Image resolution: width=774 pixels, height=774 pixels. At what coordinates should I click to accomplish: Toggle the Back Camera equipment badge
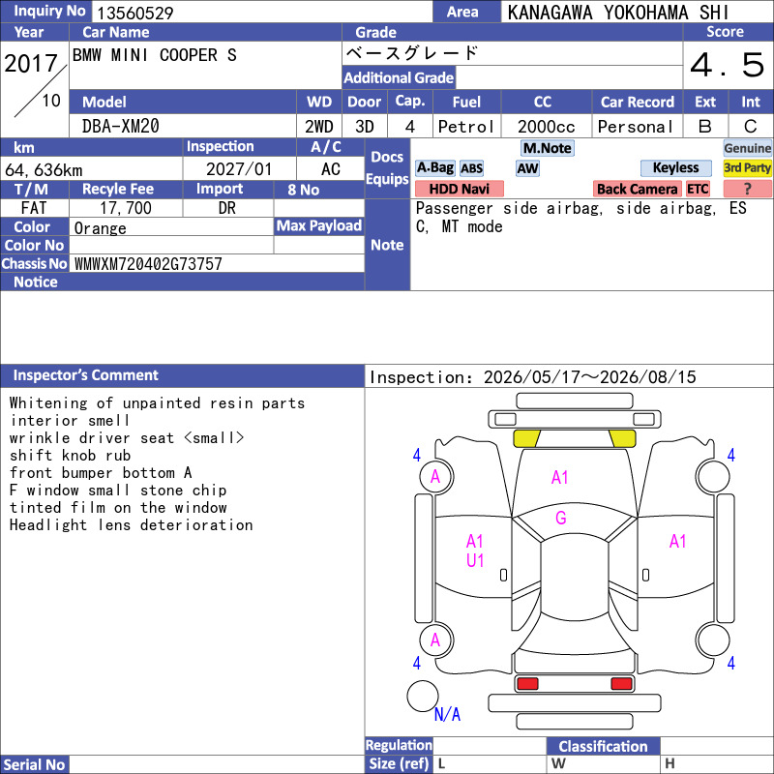pos(637,189)
